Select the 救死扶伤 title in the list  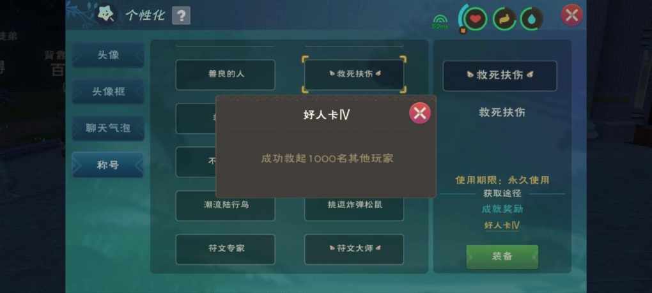point(354,75)
